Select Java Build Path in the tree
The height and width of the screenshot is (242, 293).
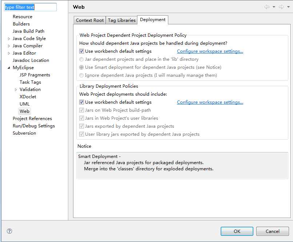(x=28, y=31)
